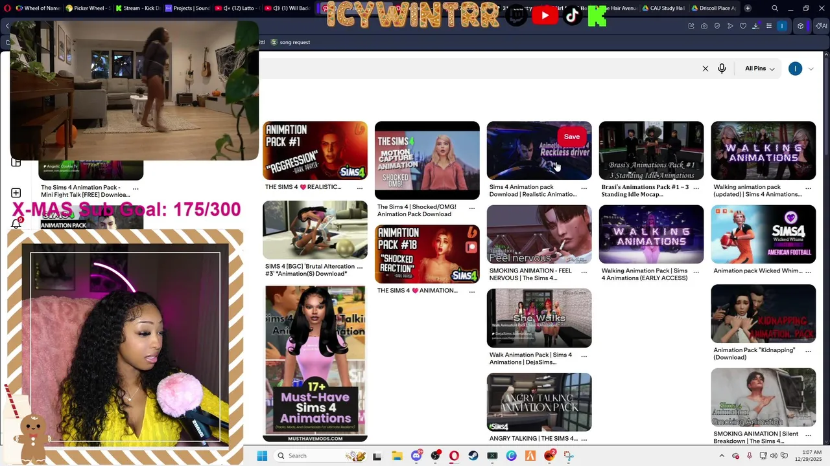This screenshot has height=466, width=830.
Task: Open the Aria AI button
Action: tap(821, 26)
